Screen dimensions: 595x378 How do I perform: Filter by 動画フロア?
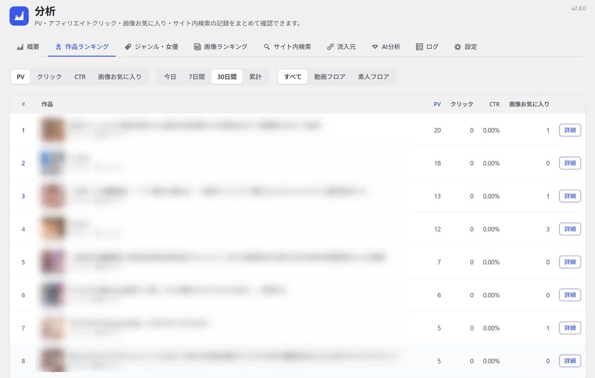point(330,77)
